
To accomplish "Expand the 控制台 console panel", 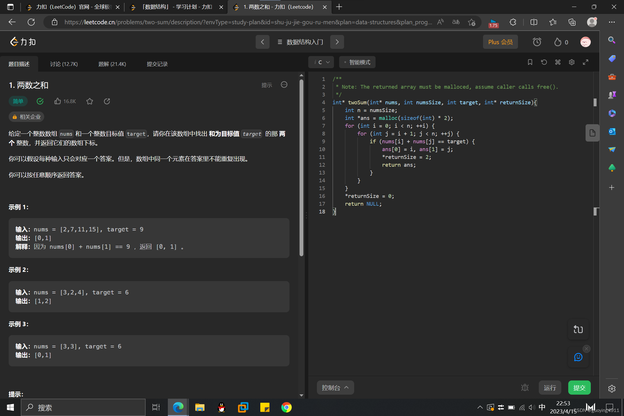I will coord(335,387).
